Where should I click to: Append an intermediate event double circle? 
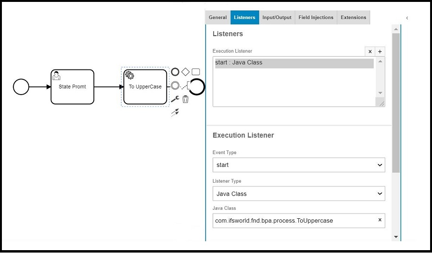coord(175,86)
